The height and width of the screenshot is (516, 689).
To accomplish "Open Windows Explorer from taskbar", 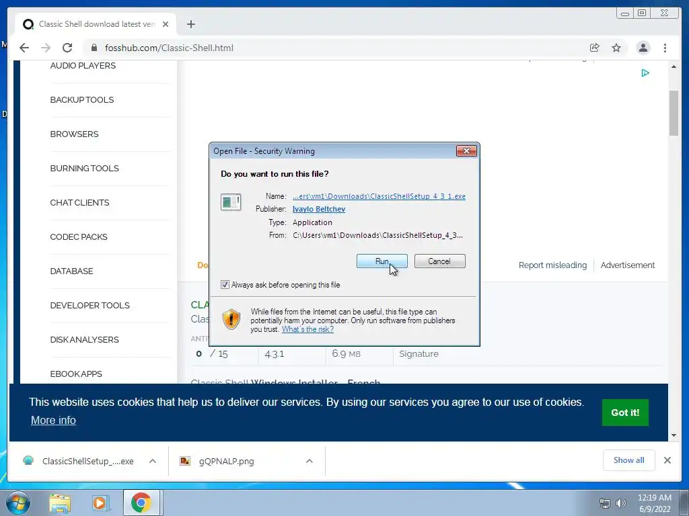I will (60, 503).
